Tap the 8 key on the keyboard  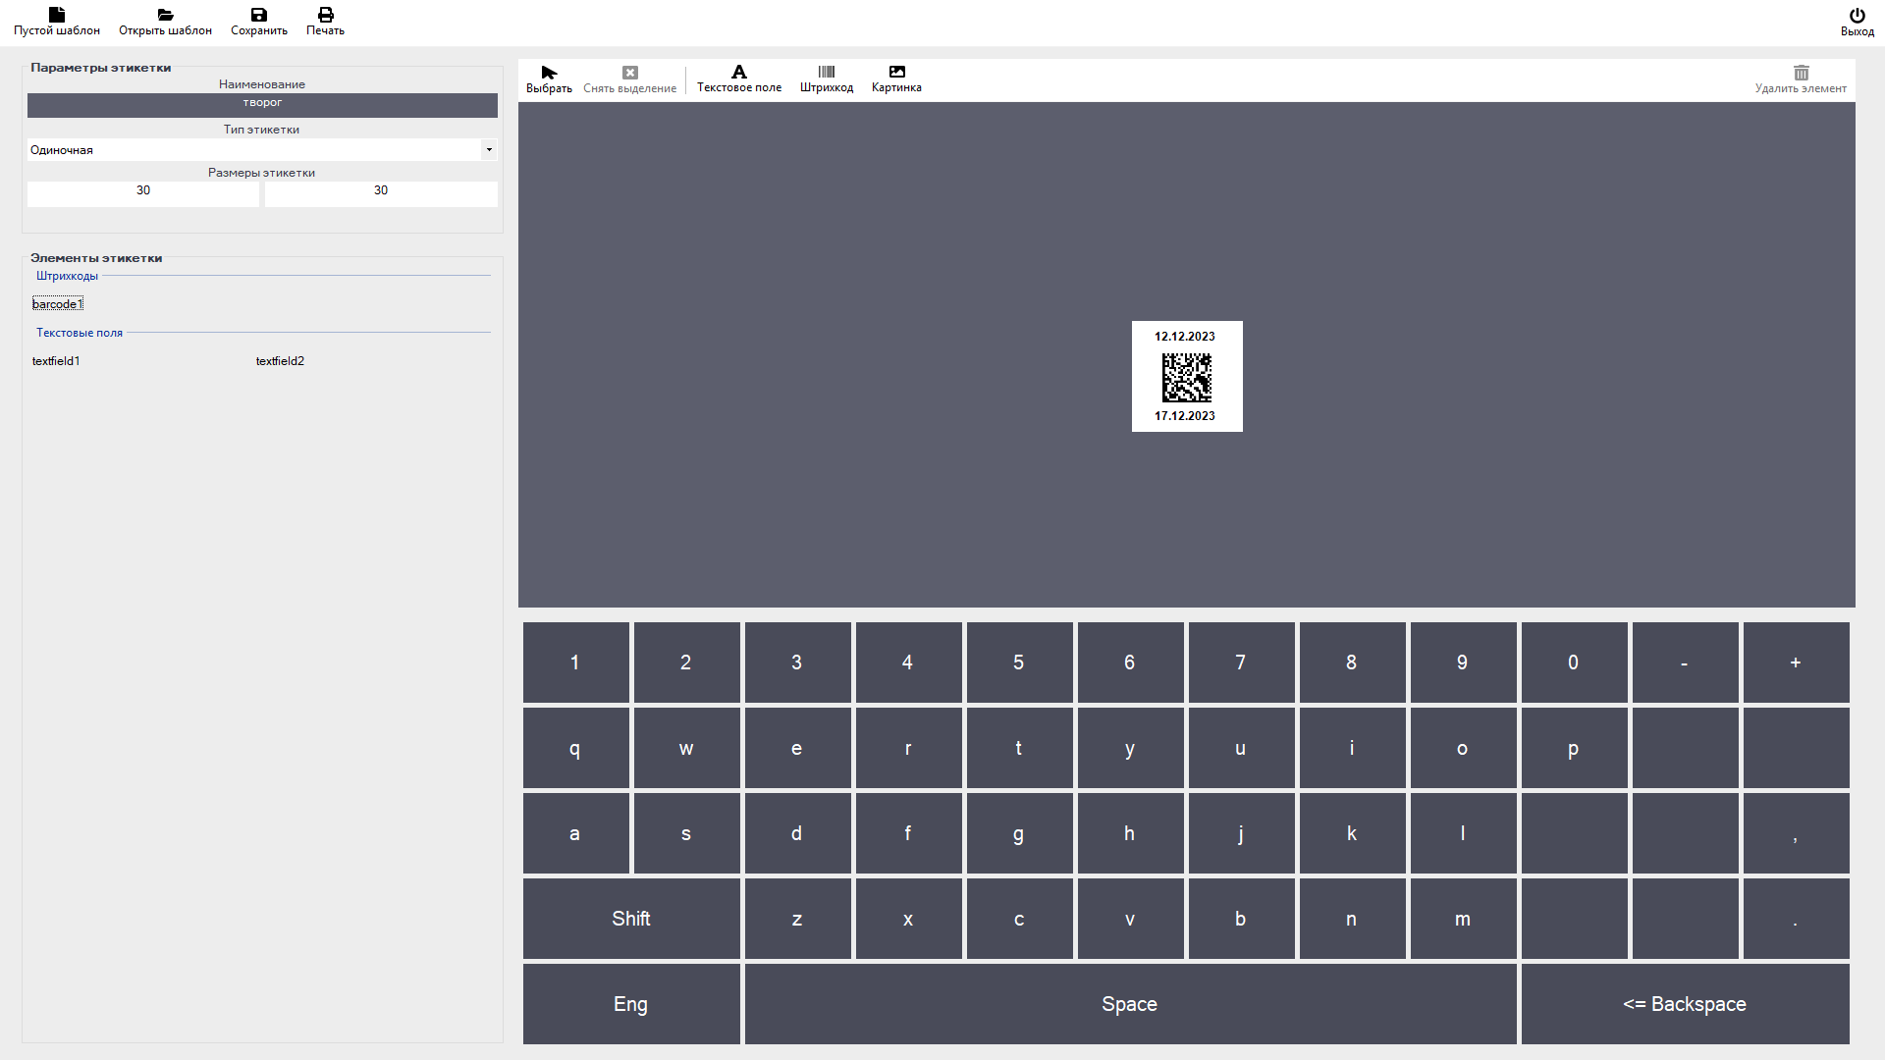[x=1353, y=662]
